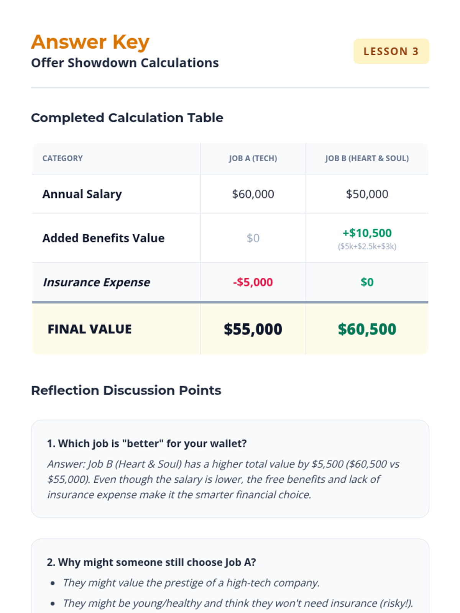
Task: Select the $55,000 final value
Action: pyautogui.click(x=253, y=329)
